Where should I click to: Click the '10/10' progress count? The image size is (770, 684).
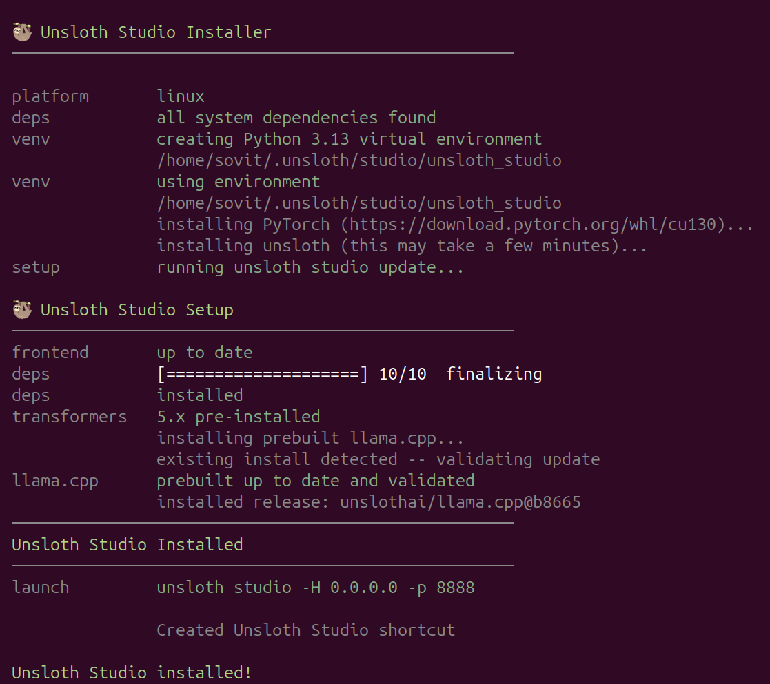tap(403, 375)
